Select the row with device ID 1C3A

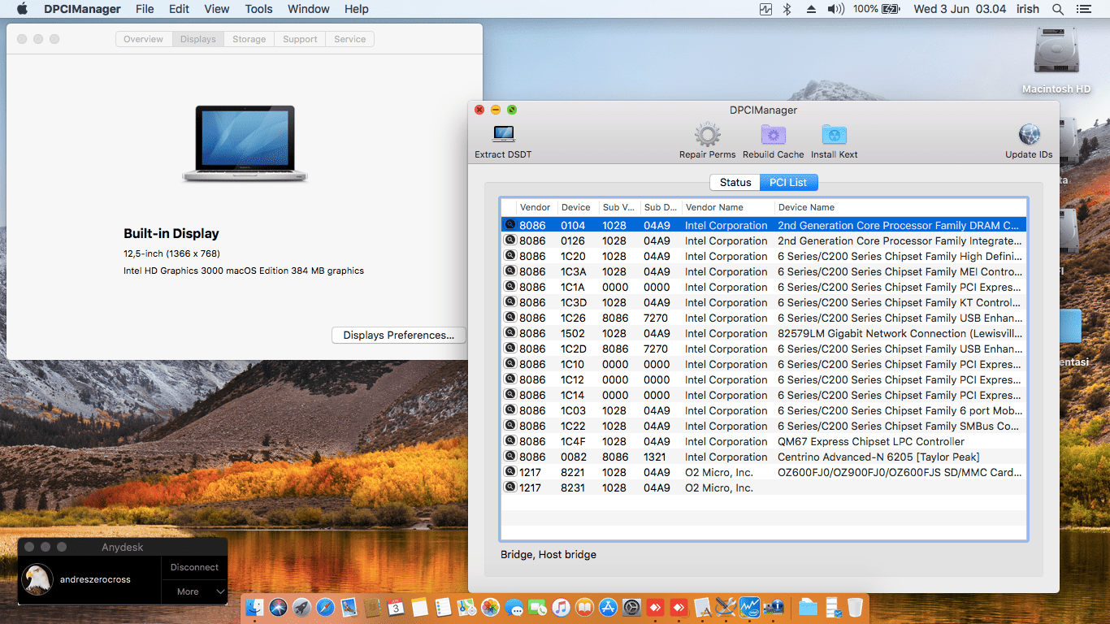point(764,271)
